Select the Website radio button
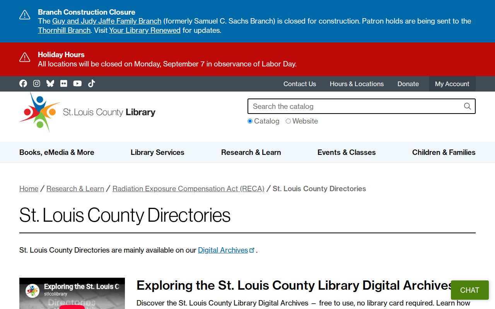 coord(288,121)
